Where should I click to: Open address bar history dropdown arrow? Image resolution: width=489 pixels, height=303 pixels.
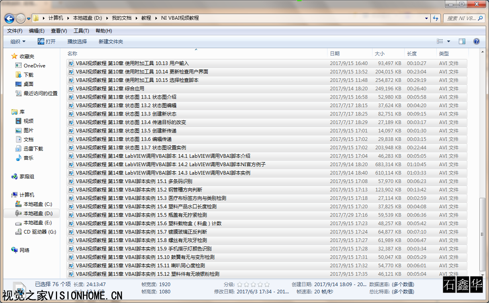(426, 18)
